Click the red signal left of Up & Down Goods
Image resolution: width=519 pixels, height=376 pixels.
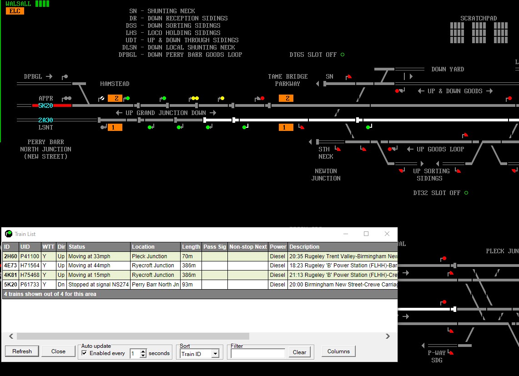tap(400, 90)
